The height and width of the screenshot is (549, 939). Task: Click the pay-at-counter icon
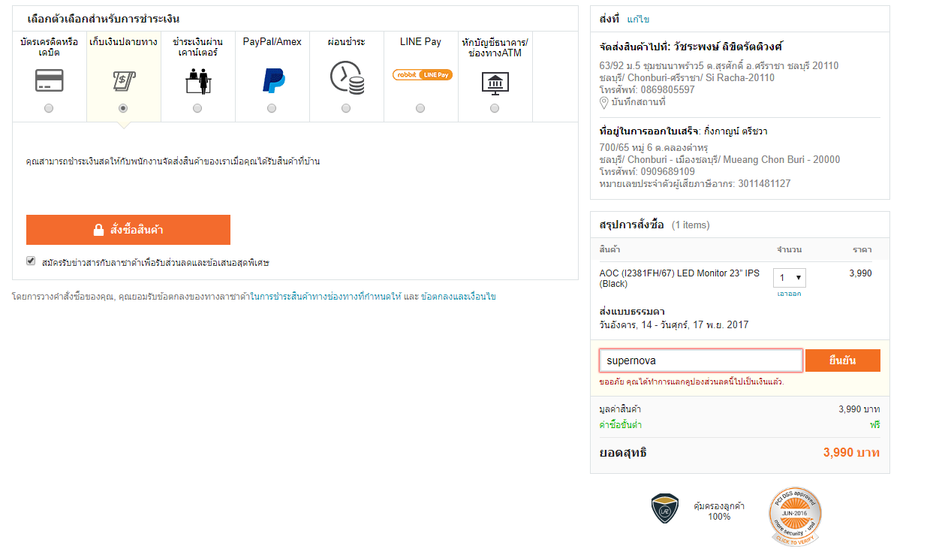(197, 80)
